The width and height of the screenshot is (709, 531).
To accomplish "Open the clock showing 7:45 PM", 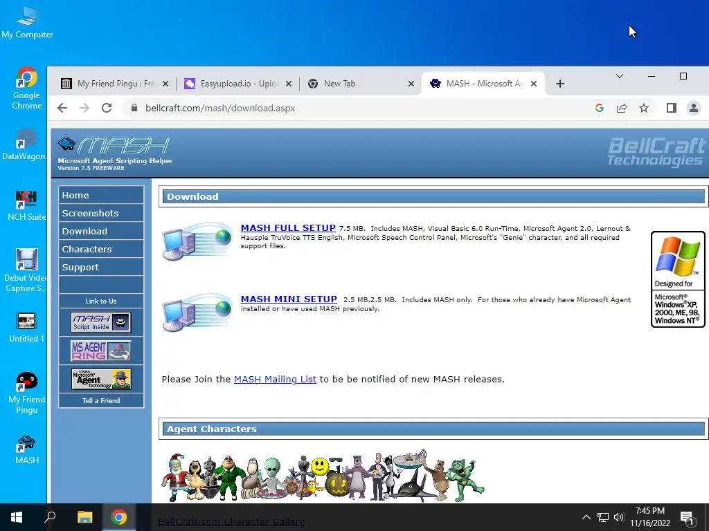I will pyautogui.click(x=650, y=517).
